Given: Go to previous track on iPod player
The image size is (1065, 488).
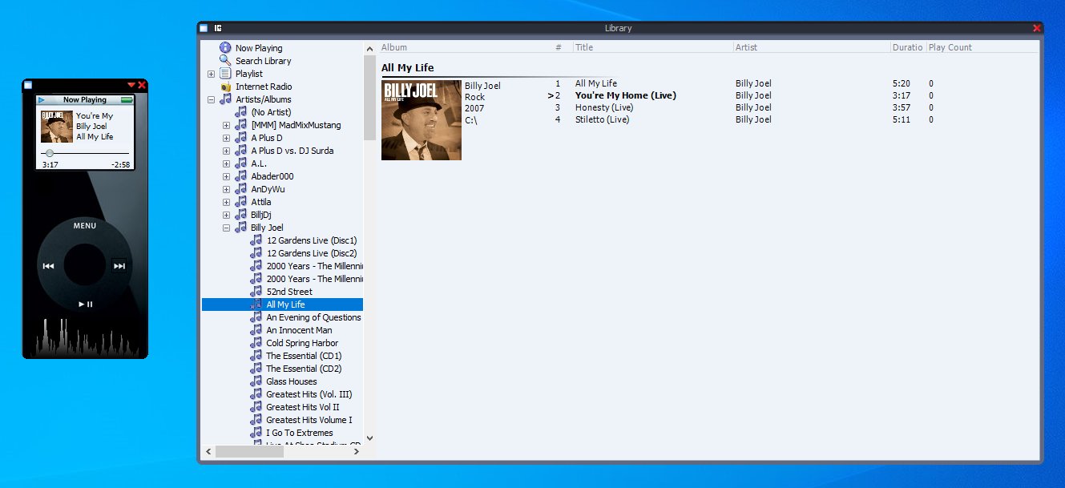Looking at the screenshot, I should click(49, 266).
